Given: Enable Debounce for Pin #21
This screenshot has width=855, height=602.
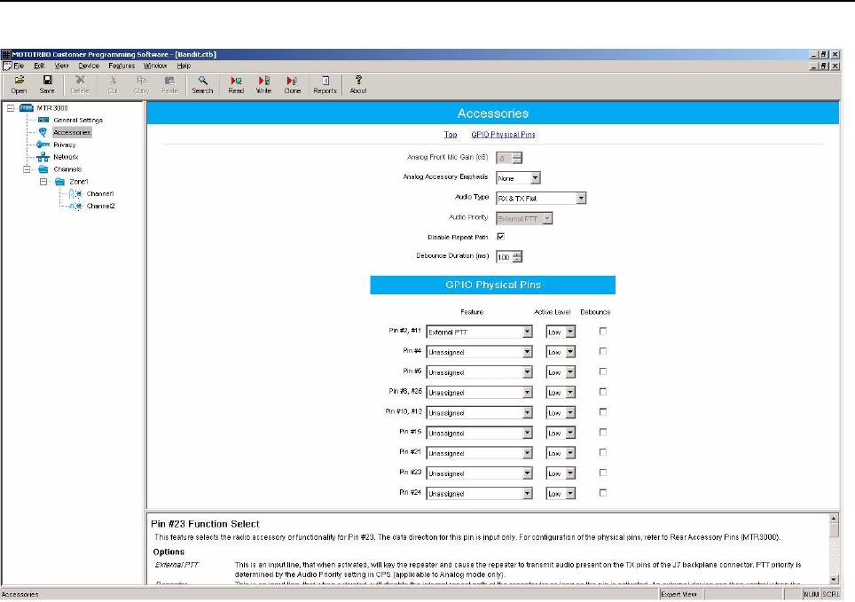Looking at the screenshot, I should tap(602, 452).
